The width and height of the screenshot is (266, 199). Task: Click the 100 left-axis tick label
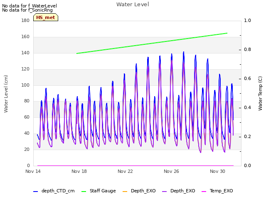25,85
